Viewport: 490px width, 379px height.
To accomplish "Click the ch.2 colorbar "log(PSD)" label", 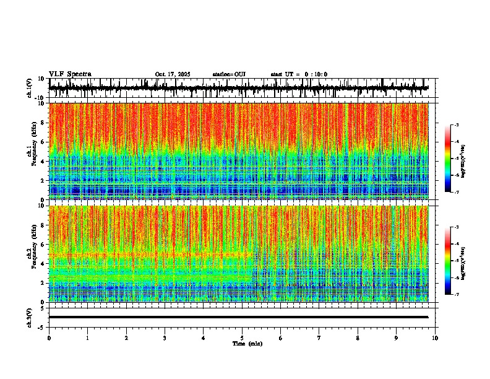I will [463, 263].
